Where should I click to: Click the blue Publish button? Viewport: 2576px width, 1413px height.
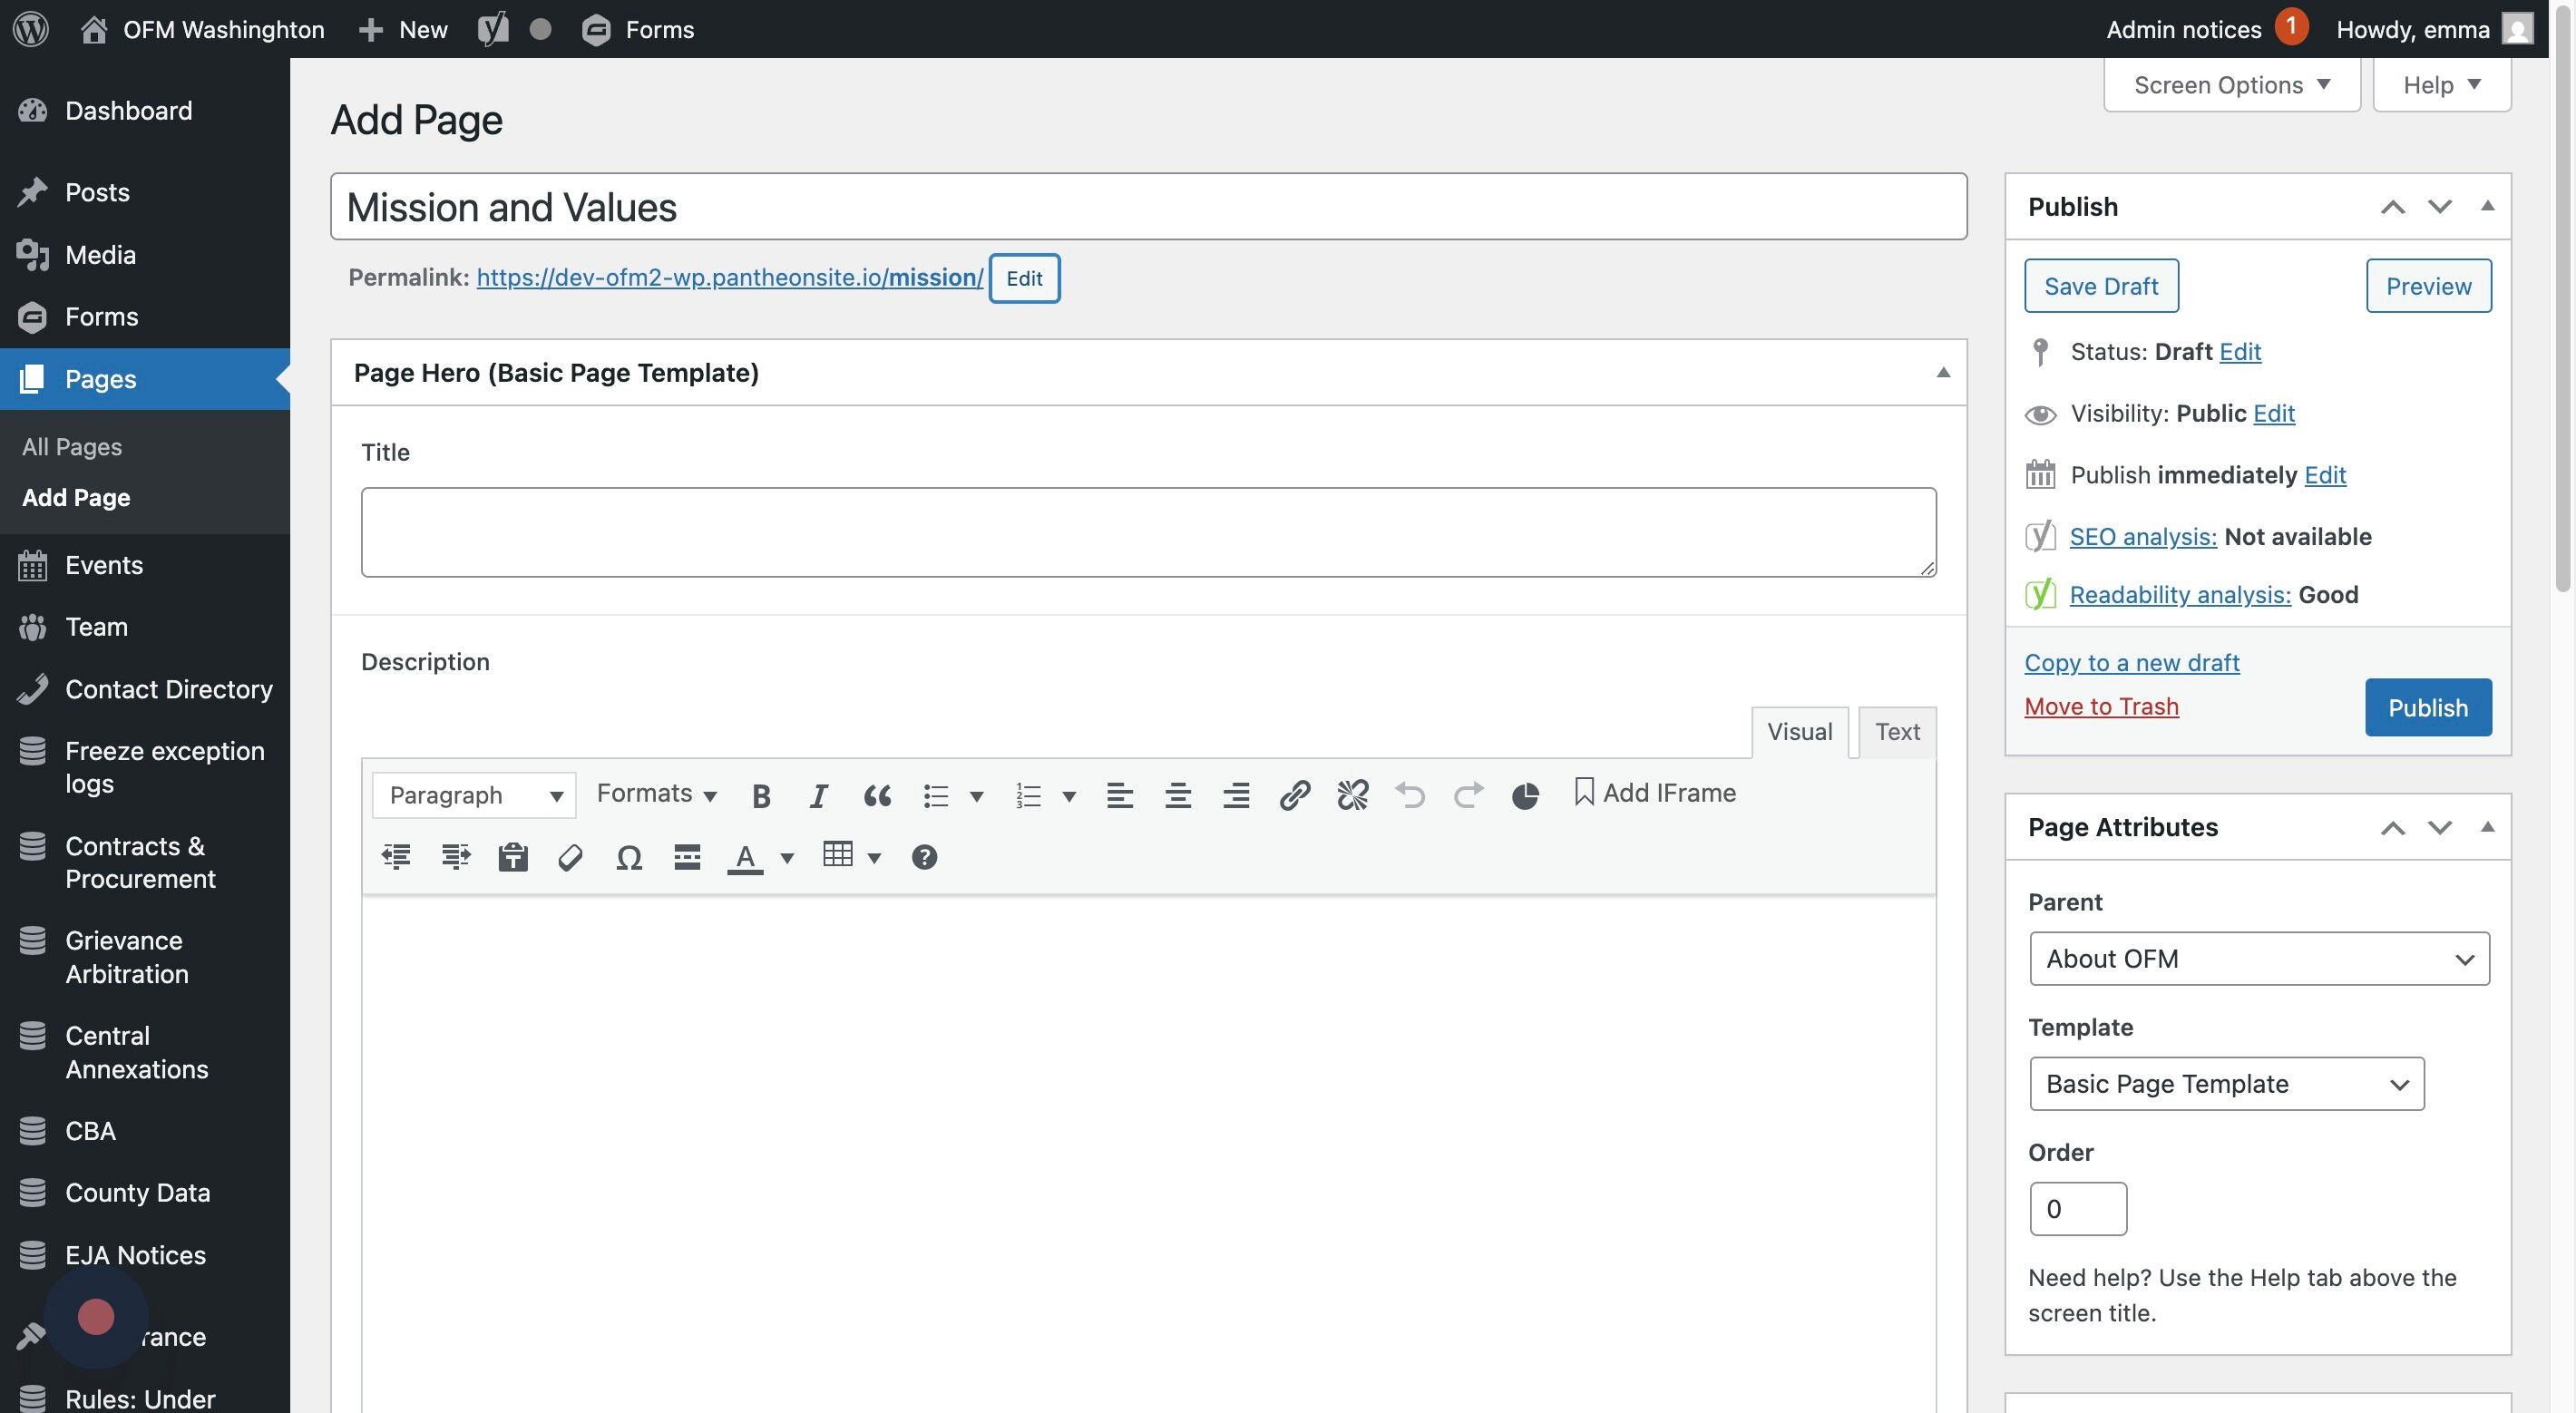point(2427,707)
